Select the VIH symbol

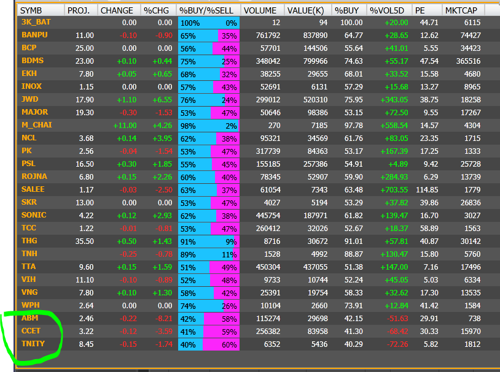28,279
